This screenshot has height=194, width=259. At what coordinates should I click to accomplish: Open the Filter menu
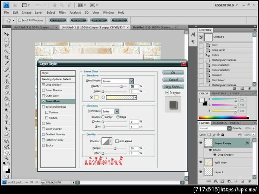(x=62, y=13)
